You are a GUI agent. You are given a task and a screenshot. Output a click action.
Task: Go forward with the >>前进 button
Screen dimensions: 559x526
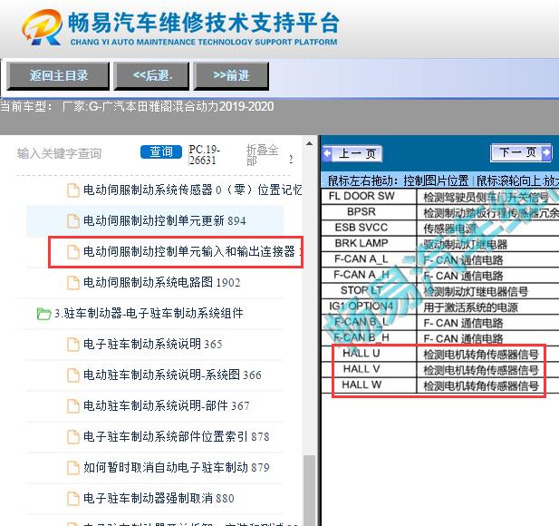tap(231, 75)
